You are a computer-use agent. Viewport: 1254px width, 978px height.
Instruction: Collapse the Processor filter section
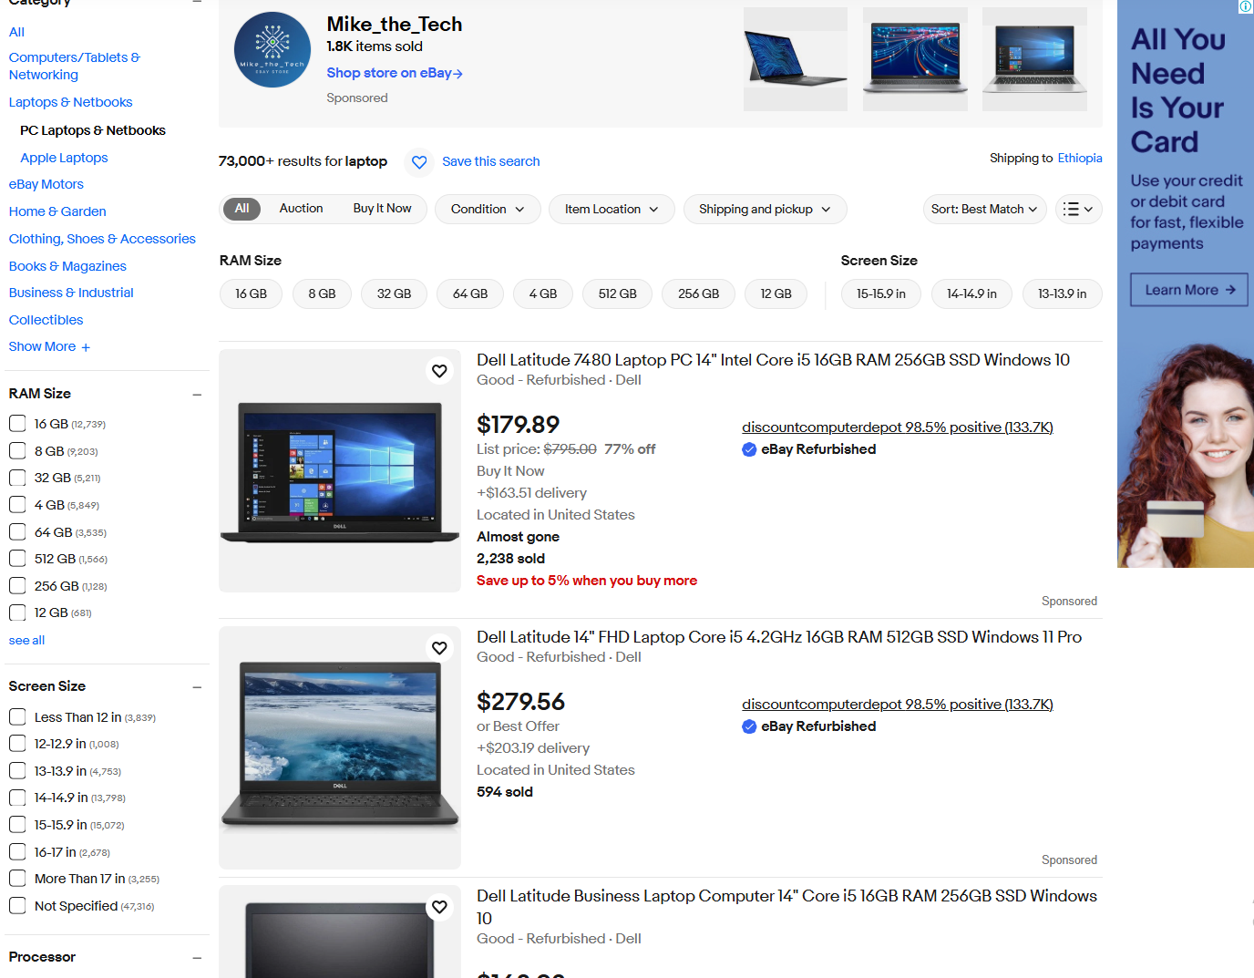click(197, 958)
